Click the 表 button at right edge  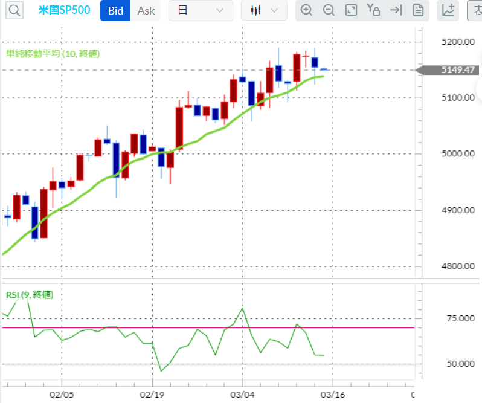tap(475, 10)
